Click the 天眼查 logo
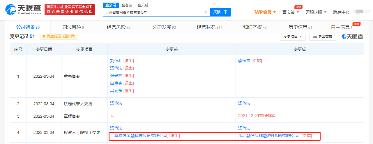The height and width of the screenshot is (144, 373). click(x=24, y=10)
